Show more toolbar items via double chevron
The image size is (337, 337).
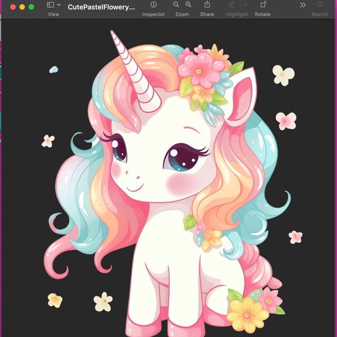pyautogui.click(x=303, y=5)
